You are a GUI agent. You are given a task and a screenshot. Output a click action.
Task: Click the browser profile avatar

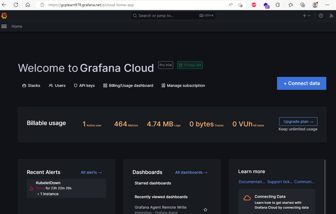315,5
